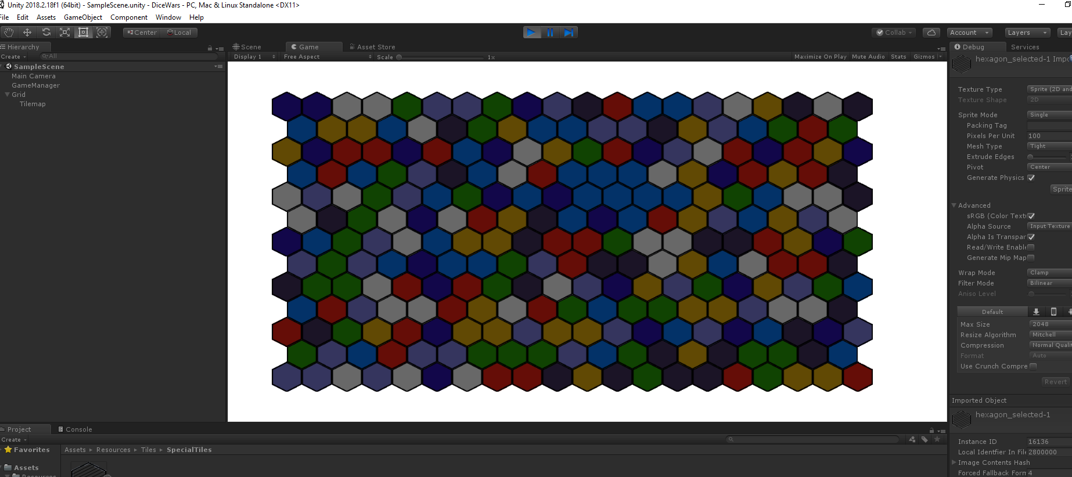Lock the Project panel
Screen dimensions: 1072x477
[x=932, y=431]
